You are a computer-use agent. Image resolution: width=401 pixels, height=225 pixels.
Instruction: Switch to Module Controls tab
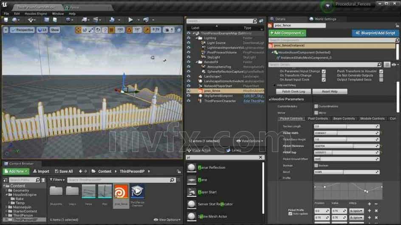372,119
